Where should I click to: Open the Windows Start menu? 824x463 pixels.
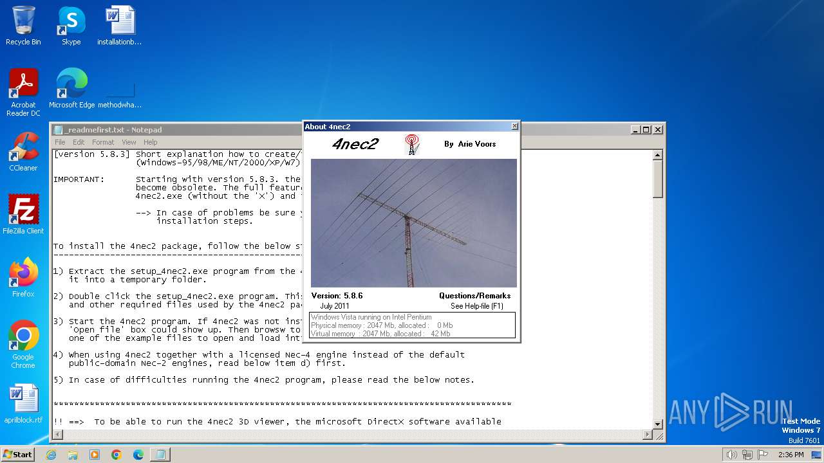click(18, 454)
